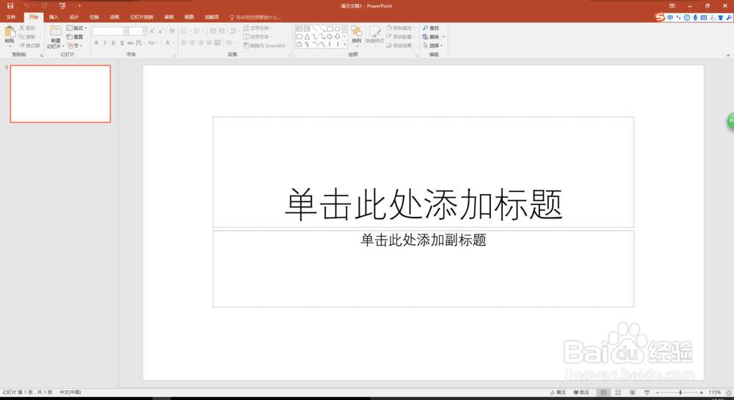Center the text alignment

point(192,43)
